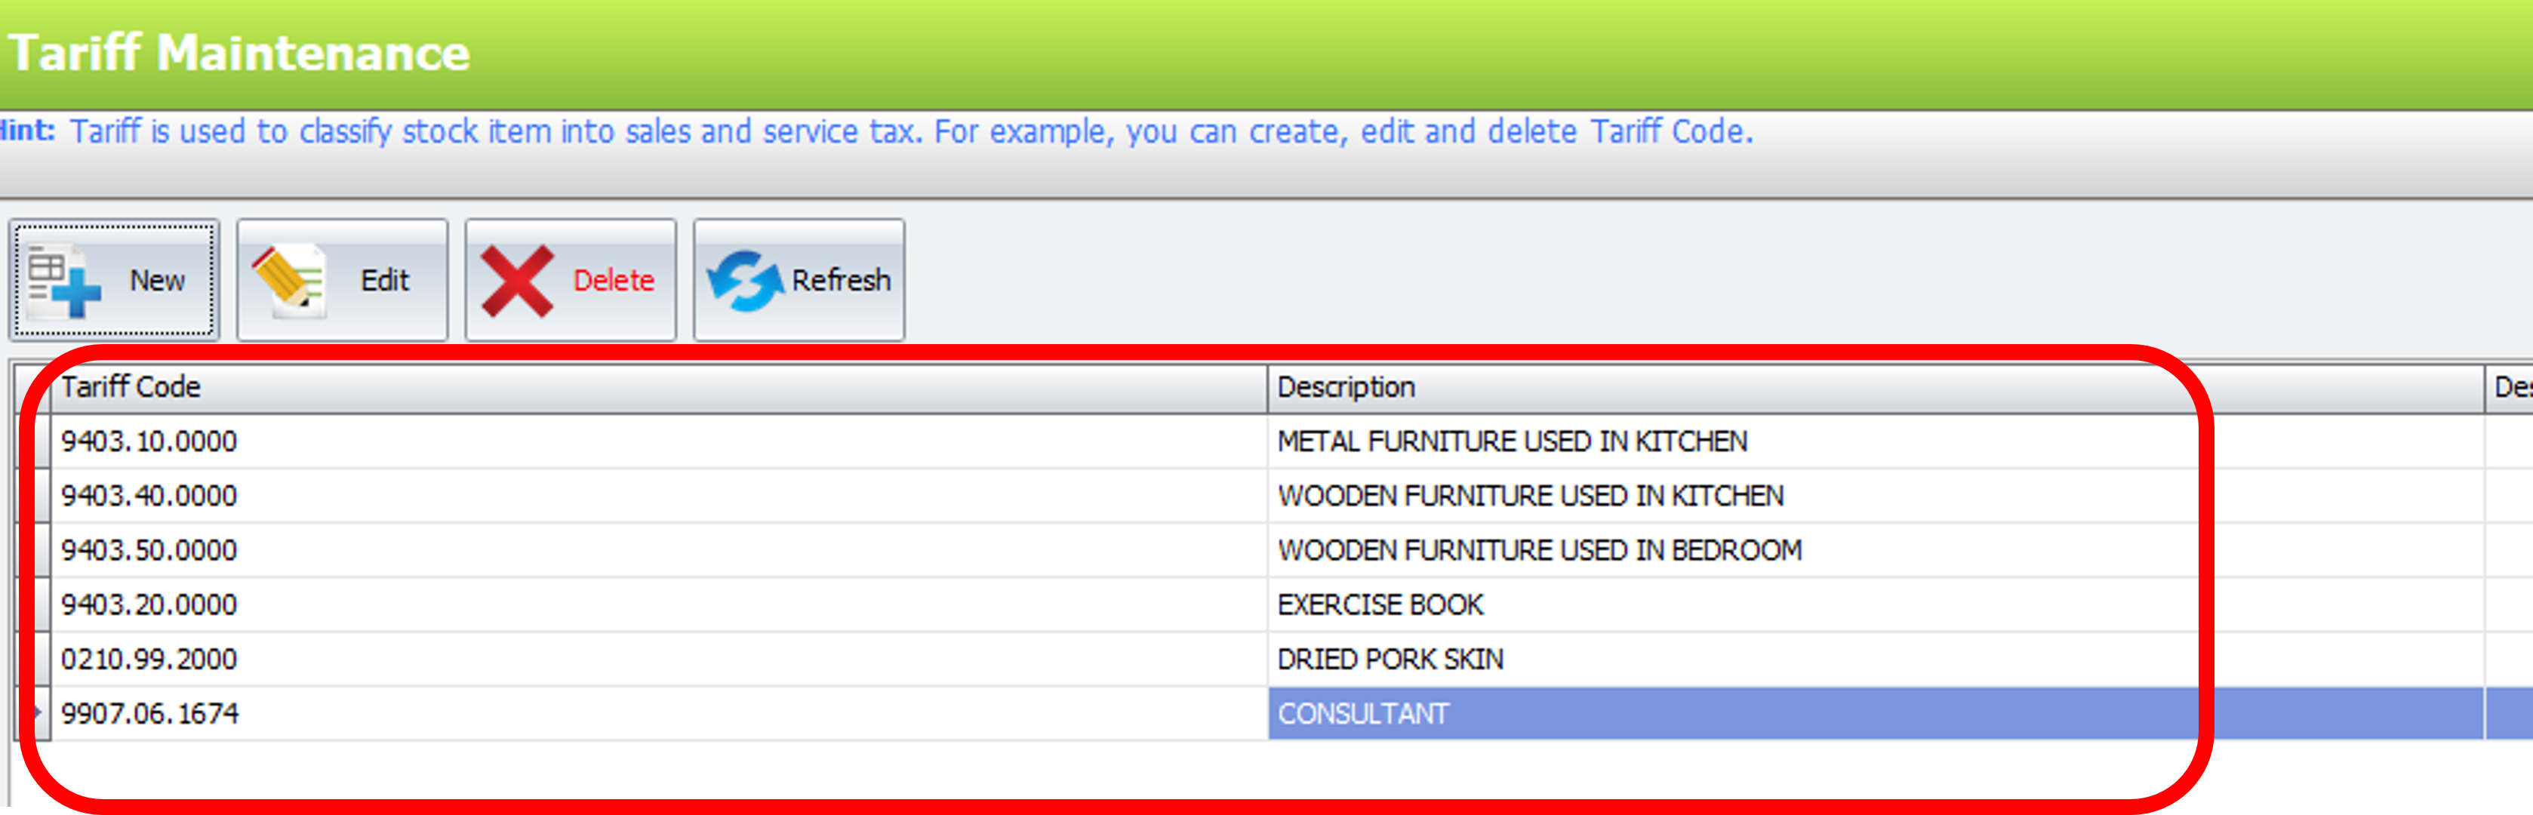Screen dimensions: 2533x815
Task: Sort by Description column header
Action: [1345, 387]
